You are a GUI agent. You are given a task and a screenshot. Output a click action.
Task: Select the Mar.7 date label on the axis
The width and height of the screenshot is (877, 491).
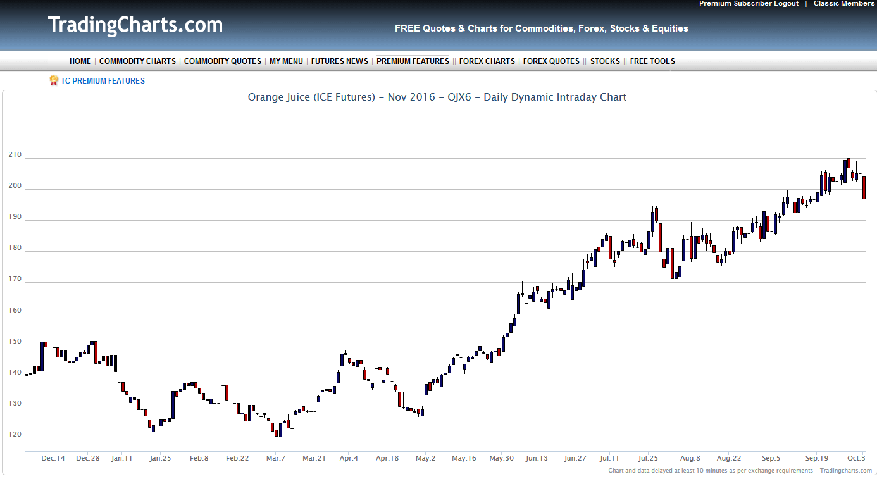(x=275, y=458)
